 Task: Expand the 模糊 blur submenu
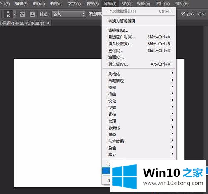[139, 87]
